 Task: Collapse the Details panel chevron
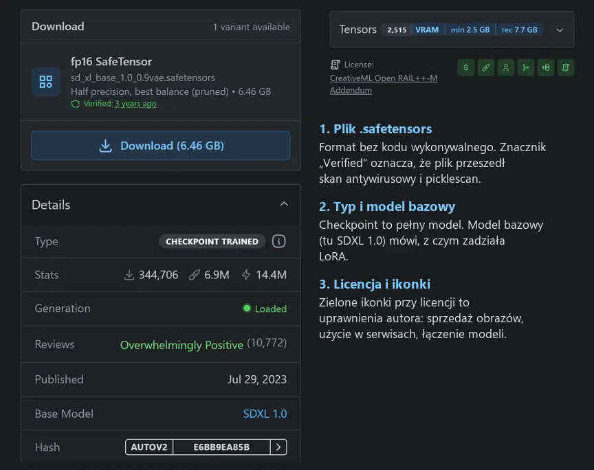coord(284,204)
